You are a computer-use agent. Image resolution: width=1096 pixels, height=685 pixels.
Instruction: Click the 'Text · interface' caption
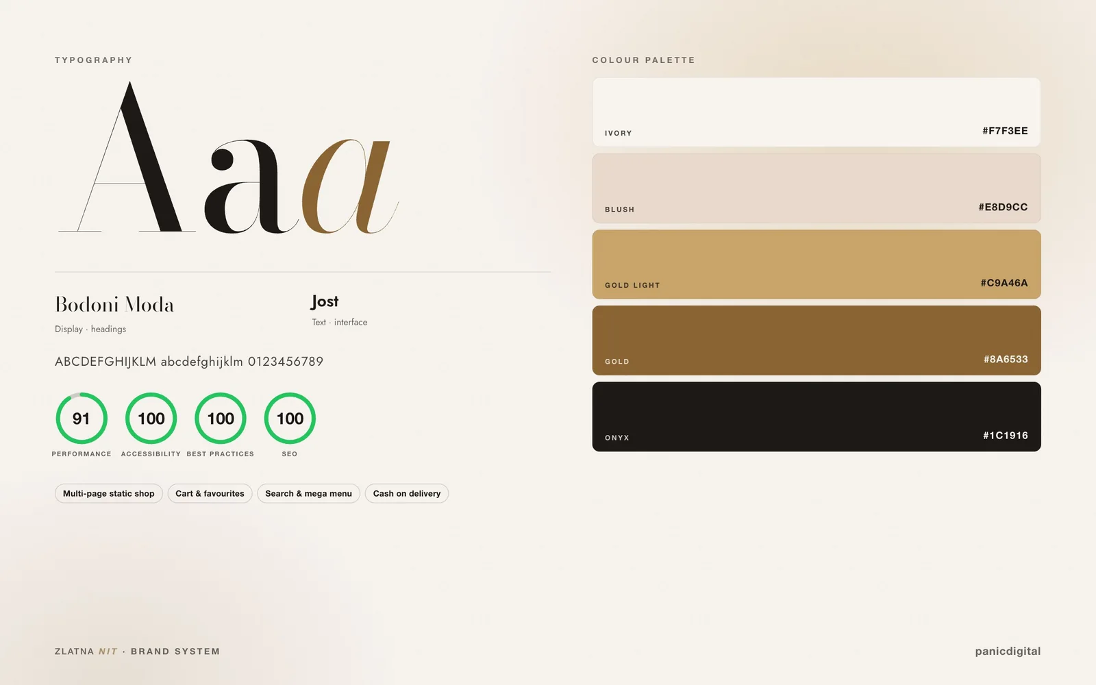tap(339, 323)
